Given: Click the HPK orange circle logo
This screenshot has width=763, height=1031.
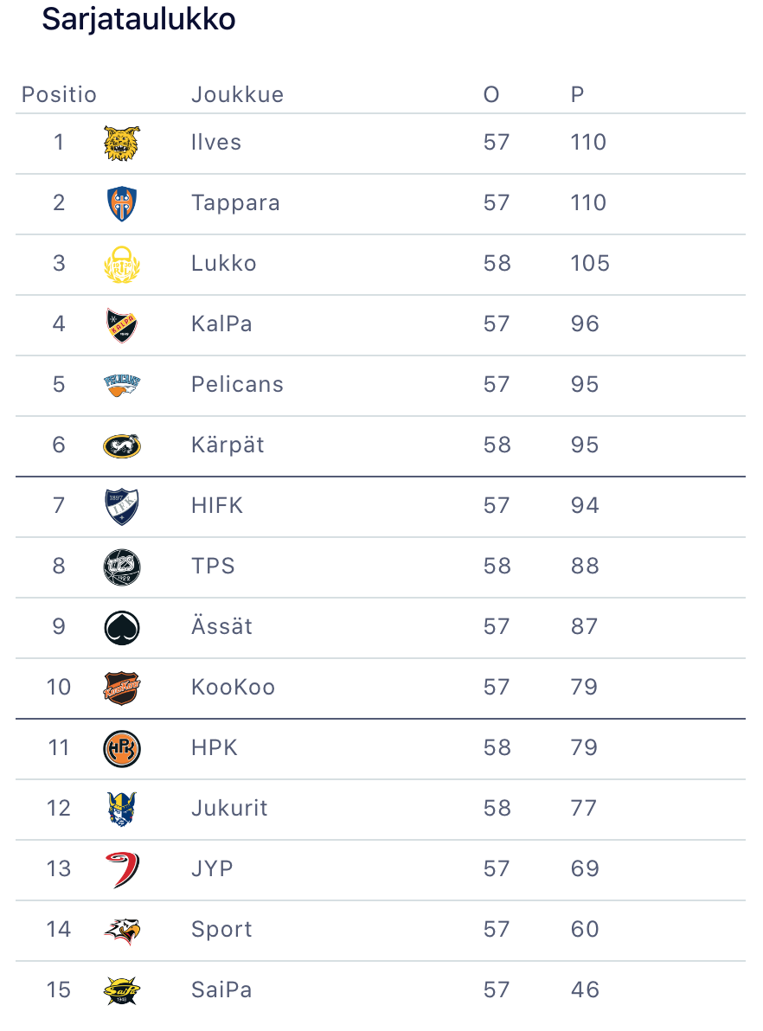Looking at the screenshot, I should click(x=121, y=748).
